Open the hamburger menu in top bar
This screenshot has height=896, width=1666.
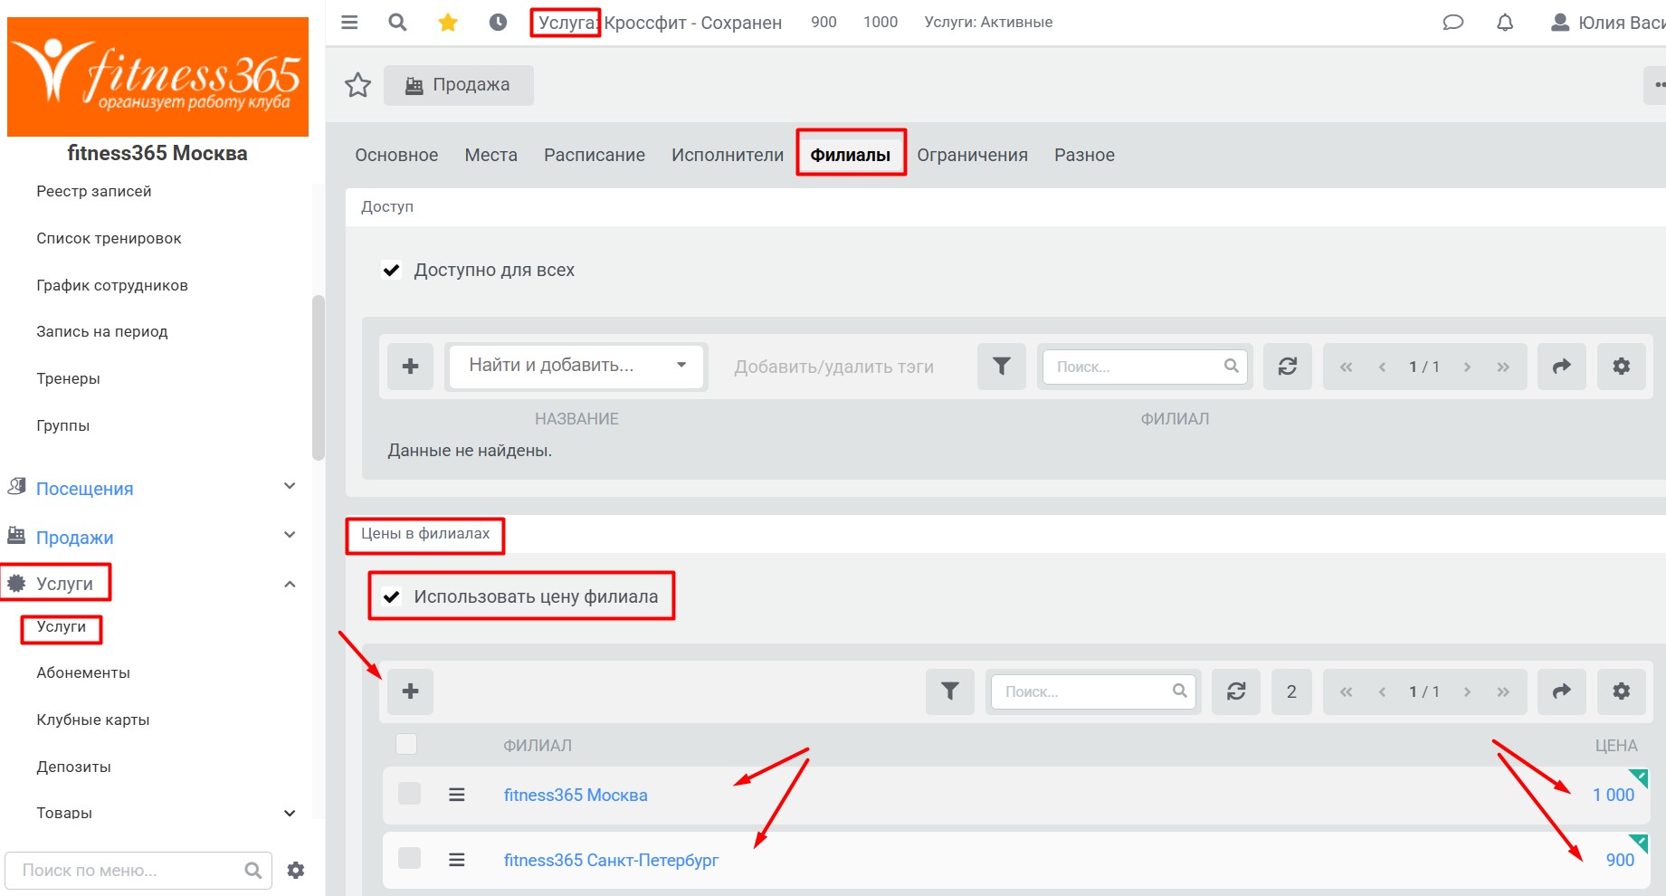point(349,23)
